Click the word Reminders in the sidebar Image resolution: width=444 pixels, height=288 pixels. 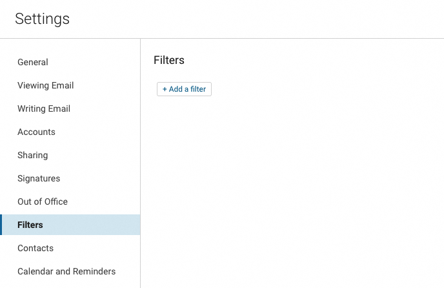94,272
